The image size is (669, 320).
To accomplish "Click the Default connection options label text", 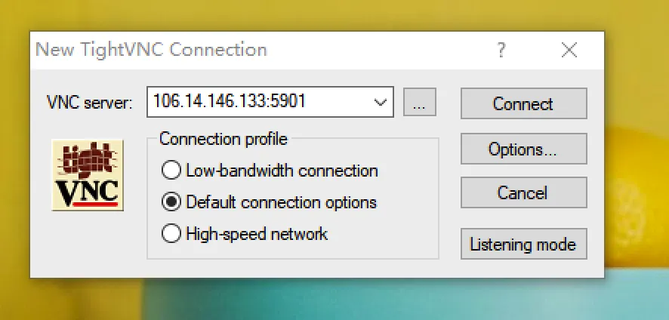I will click(x=282, y=202).
